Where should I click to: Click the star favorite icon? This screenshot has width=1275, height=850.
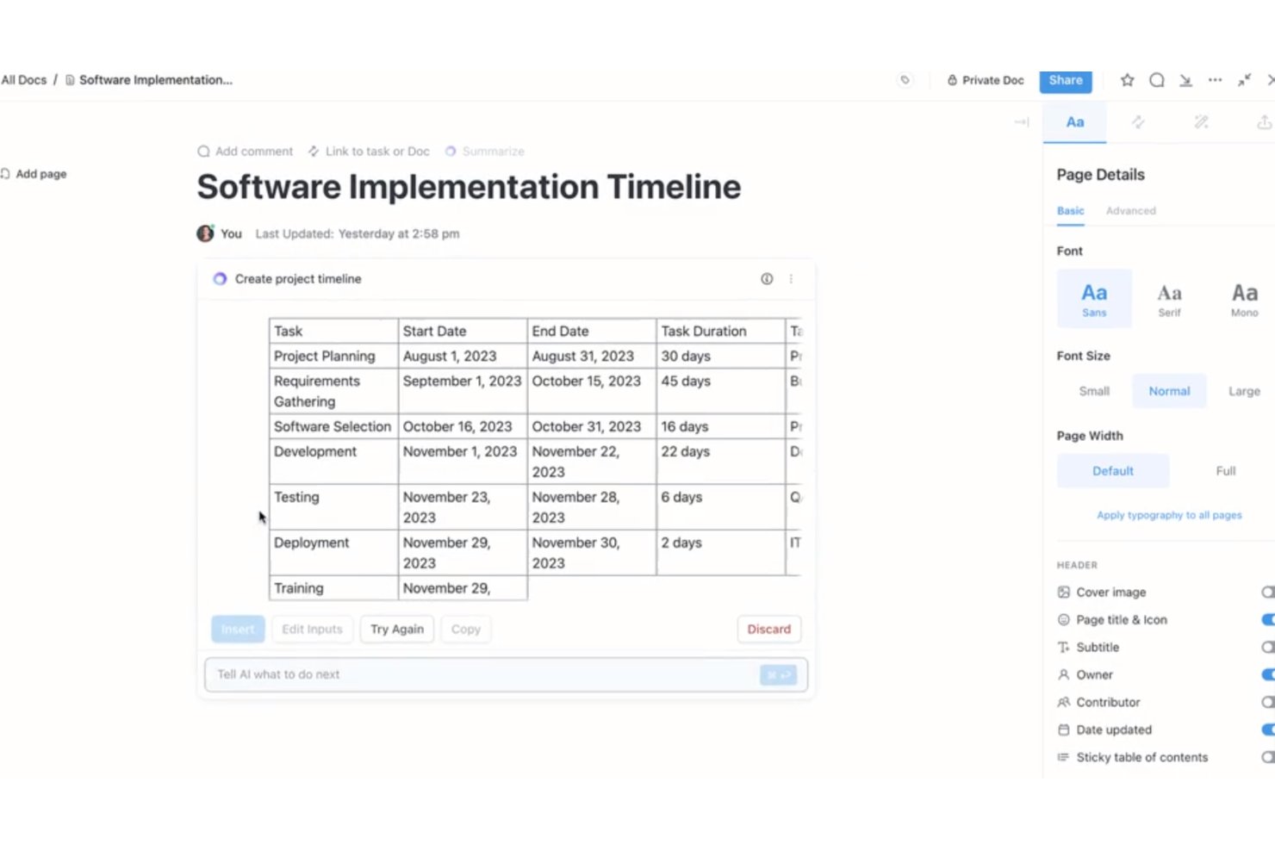1127,80
